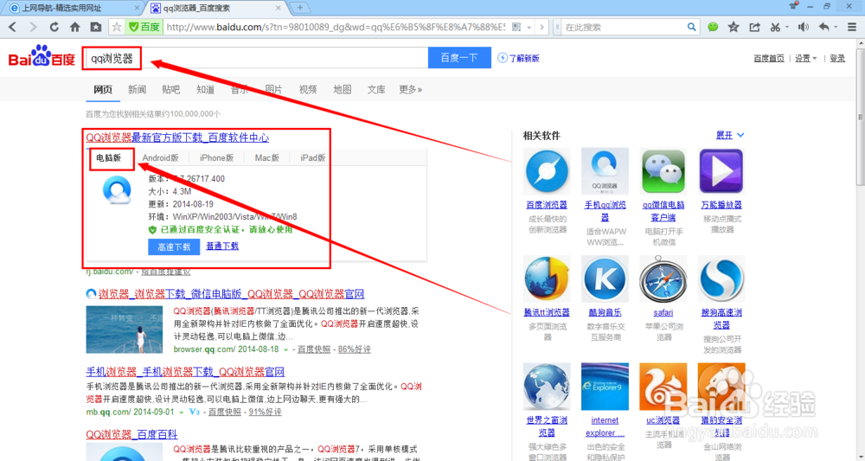Click the internet explorer software icon
The width and height of the screenshot is (865, 461).
click(605, 387)
